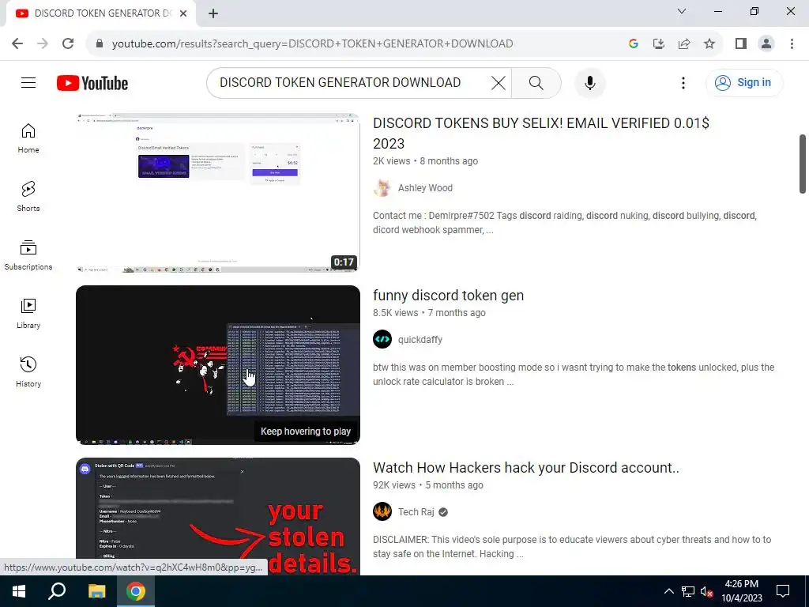Share this page via the address bar icon
Image resolution: width=809 pixels, height=607 pixels.
[684, 43]
